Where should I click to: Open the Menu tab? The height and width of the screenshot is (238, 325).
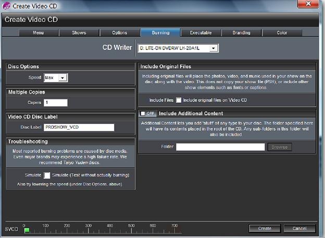click(x=39, y=33)
